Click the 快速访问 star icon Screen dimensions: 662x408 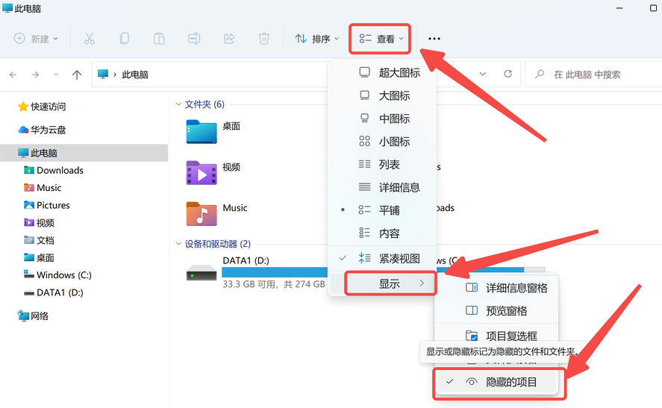23,107
